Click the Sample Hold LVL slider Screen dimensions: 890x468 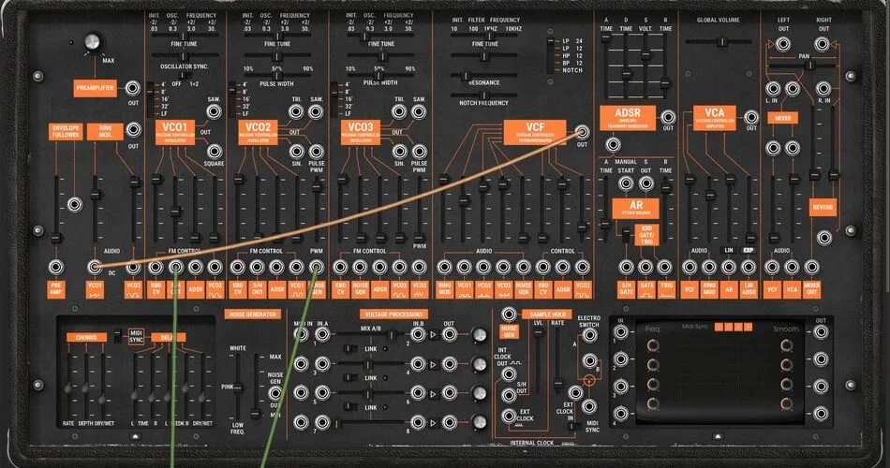coord(538,330)
